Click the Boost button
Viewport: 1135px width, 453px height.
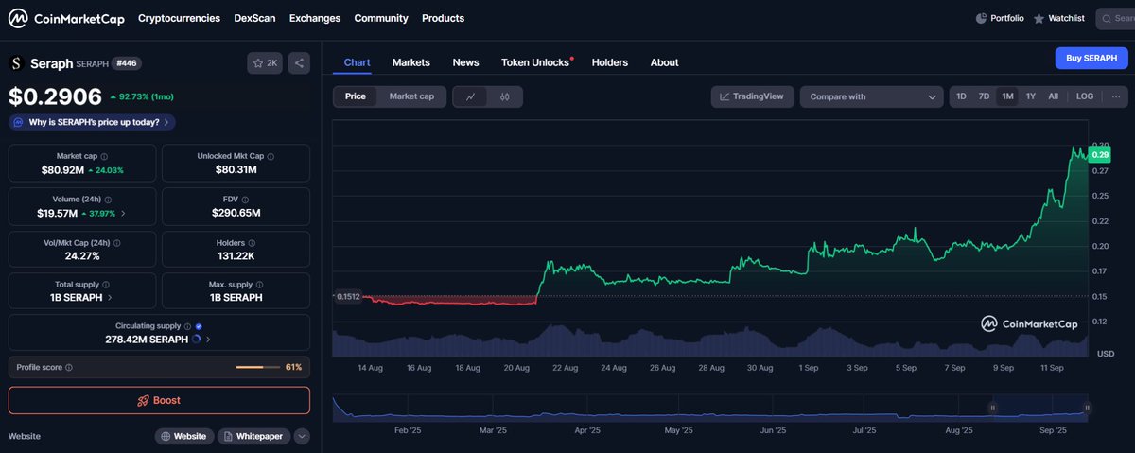pos(159,400)
